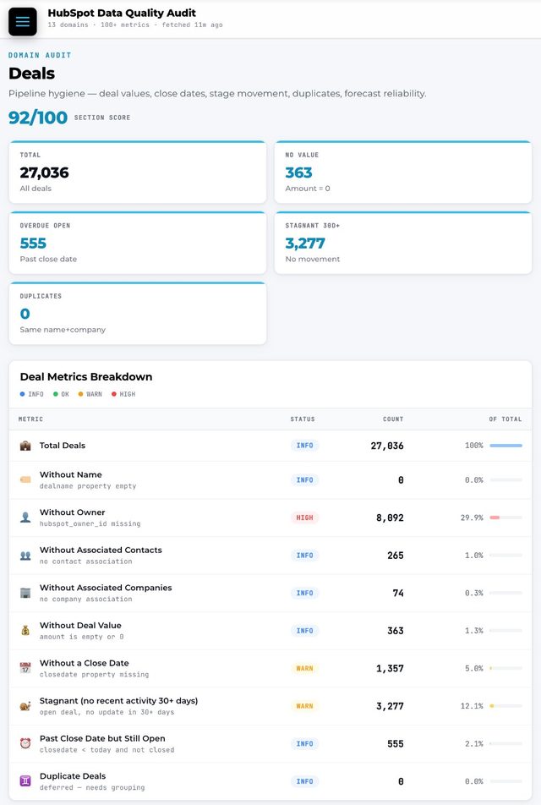Click the money bag icon for Without Deal Value
Image resolution: width=541 pixels, height=805 pixels.
[25, 631]
